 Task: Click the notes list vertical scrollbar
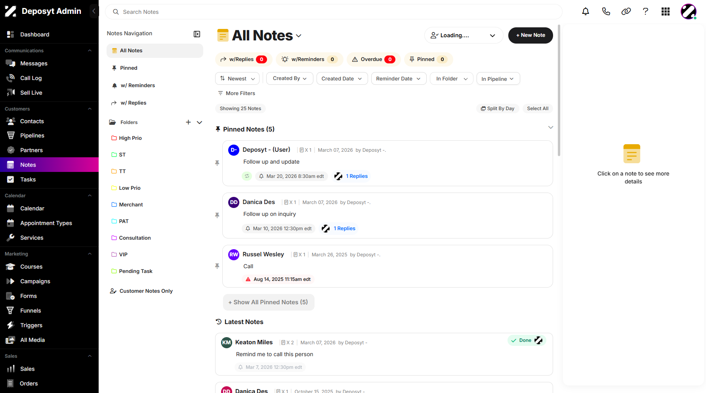(x=559, y=90)
